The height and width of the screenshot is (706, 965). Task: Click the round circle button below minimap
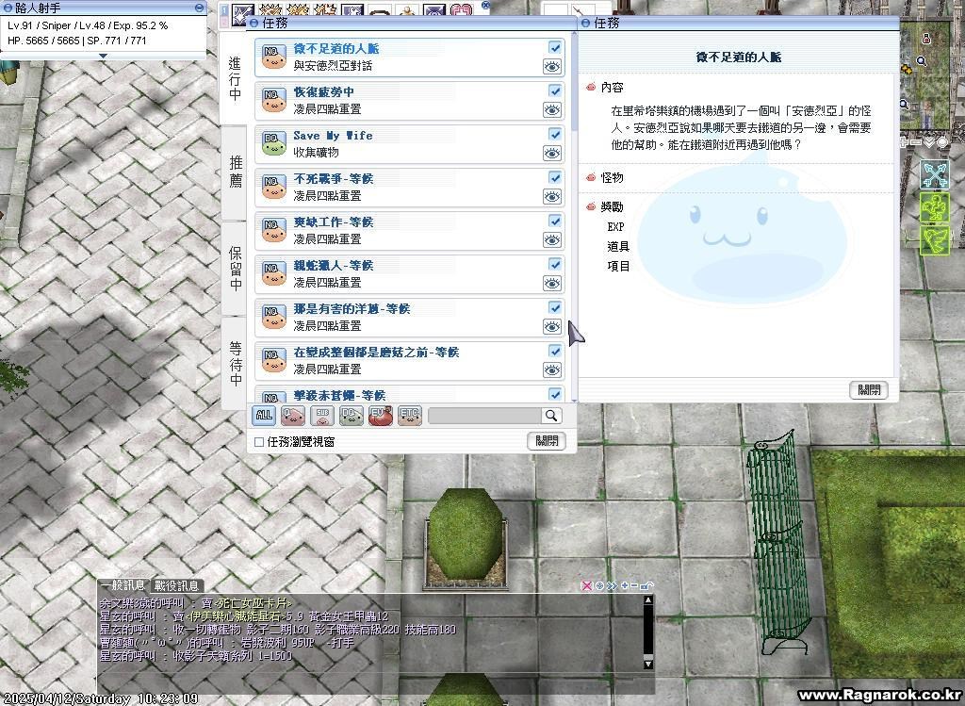coord(942,142)
